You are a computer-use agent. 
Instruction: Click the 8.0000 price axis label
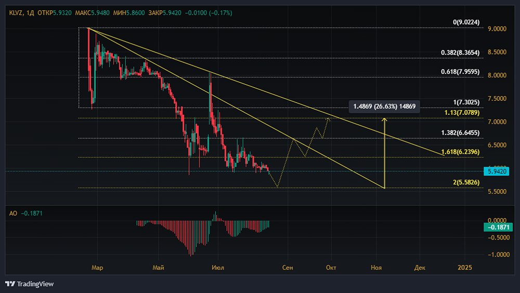(497, 75)
